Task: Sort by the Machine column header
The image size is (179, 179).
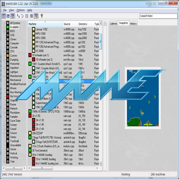Action: click(45, 24)
